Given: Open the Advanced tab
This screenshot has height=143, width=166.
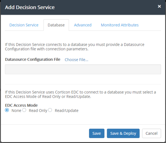Looking at the screenshot, I should [83, 25].
